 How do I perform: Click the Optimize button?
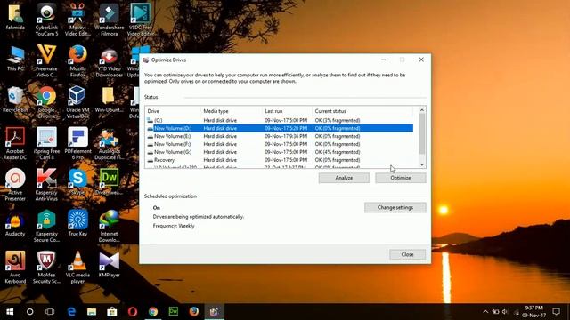401,178
